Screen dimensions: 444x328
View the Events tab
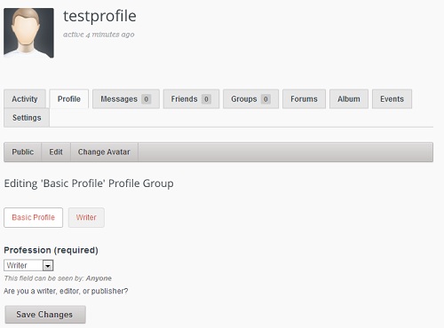(x=392, y=98)
